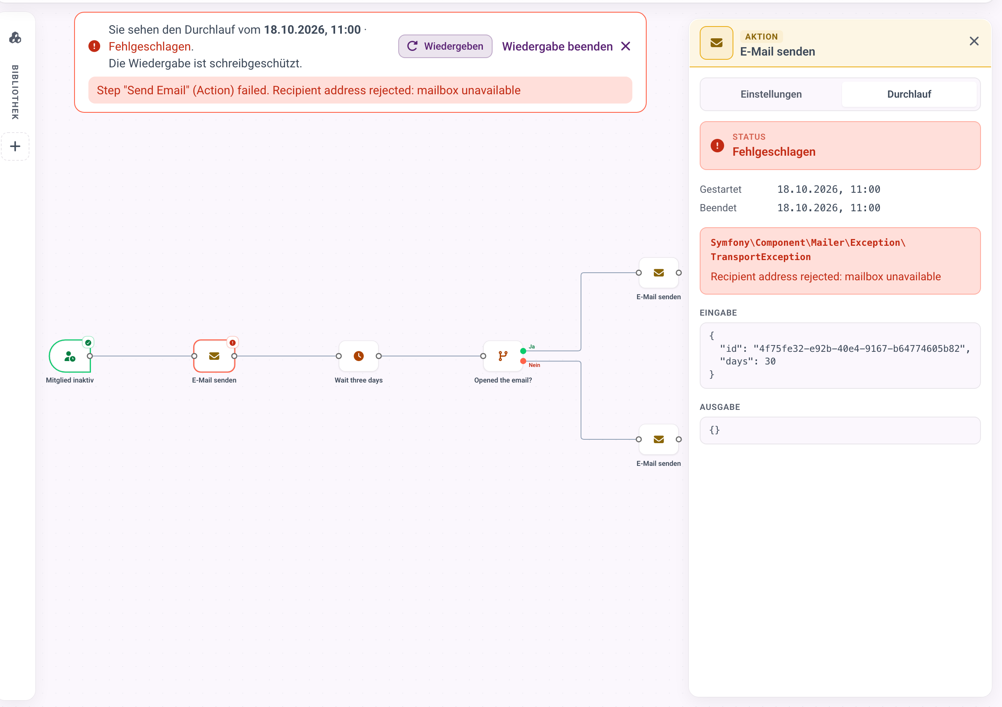Click the output port of Wait three days
The width and height of the screenshot is (1002, 707).
tap(379, 356)
